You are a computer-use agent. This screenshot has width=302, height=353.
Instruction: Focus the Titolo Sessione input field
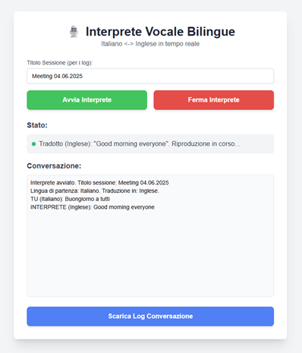[150, 76]
